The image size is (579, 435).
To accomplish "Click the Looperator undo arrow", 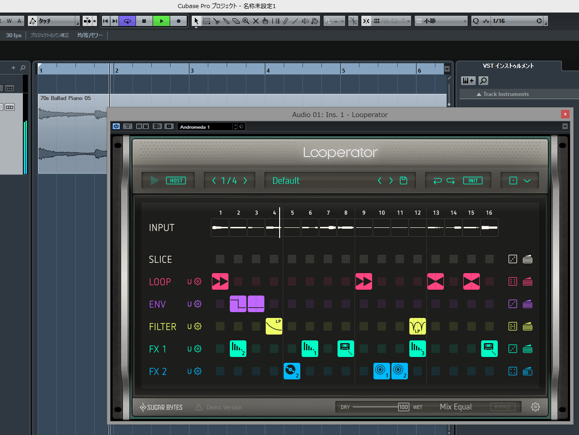I will (438, 181).
